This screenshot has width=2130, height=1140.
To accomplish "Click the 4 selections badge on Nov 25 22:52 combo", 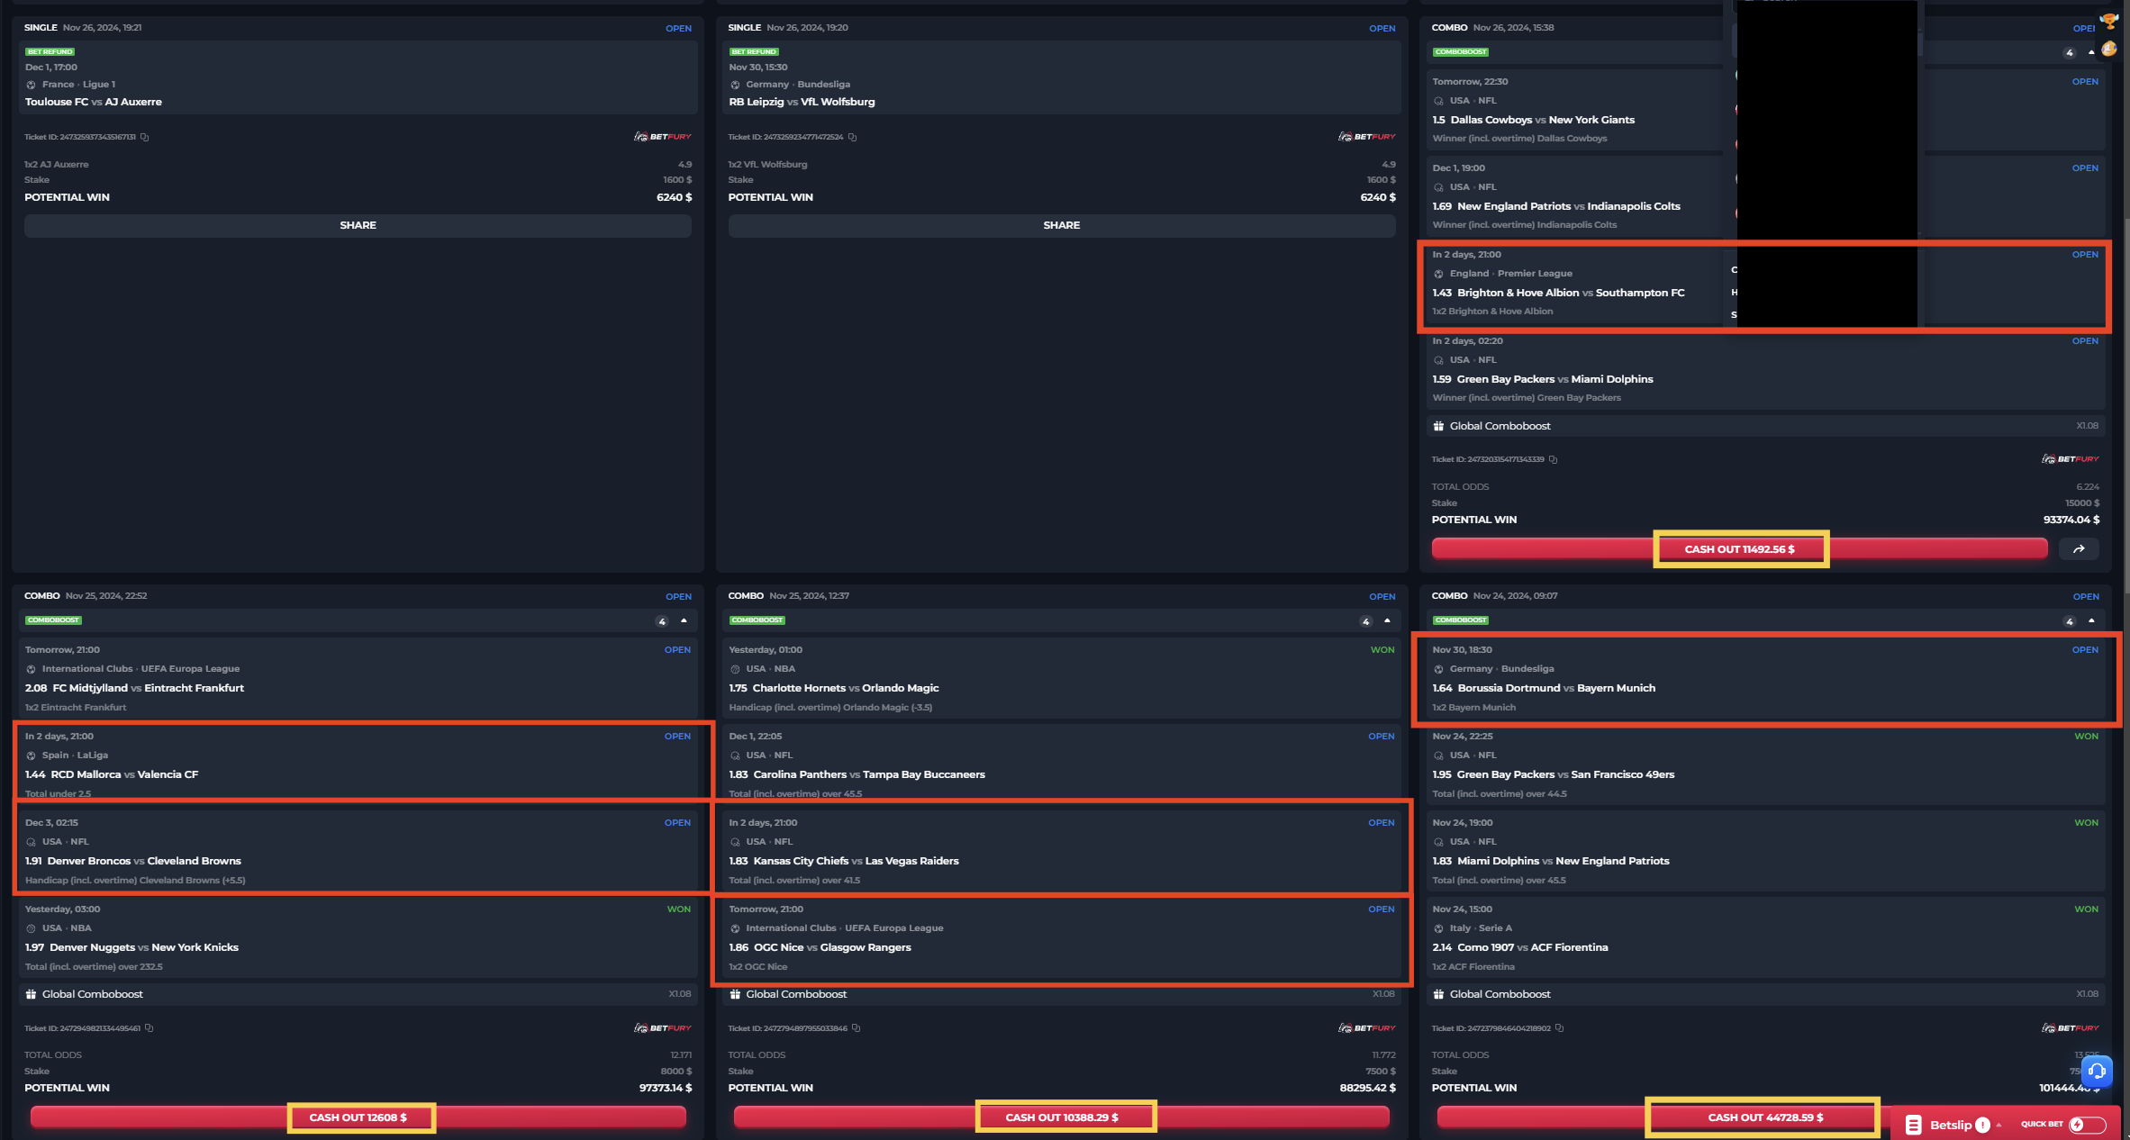I will click(662, 621).
